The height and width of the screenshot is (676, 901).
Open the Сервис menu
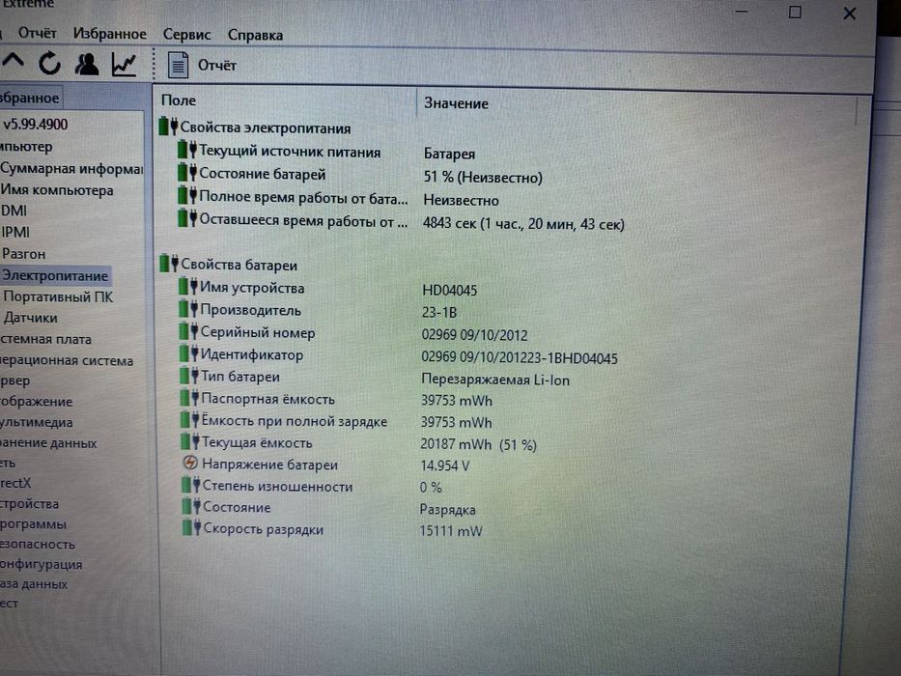click(186, 35)
